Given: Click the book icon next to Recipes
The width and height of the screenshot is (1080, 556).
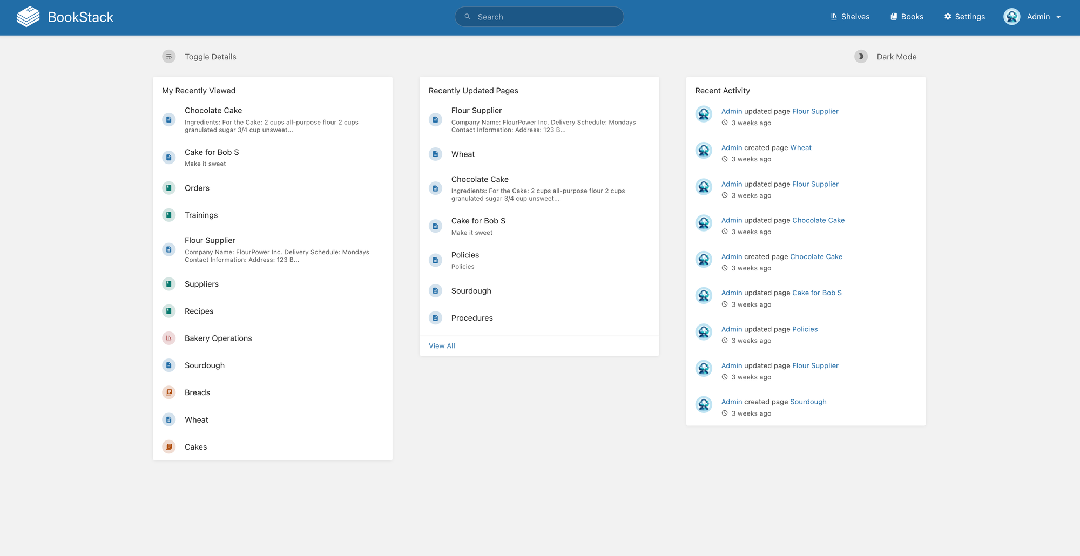Looking at the screenshot, I should pyautogui.click(x=168, y=311).
